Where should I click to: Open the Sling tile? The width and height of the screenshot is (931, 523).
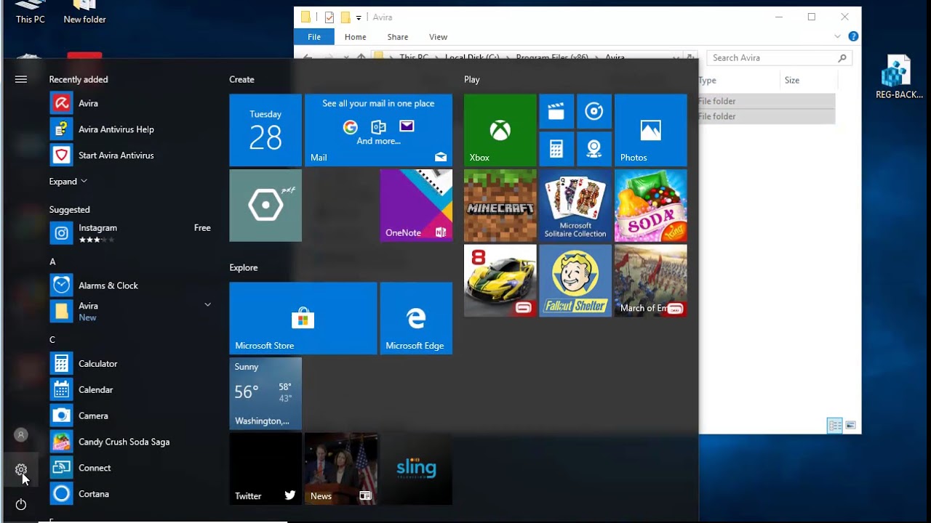coord(416,469)
